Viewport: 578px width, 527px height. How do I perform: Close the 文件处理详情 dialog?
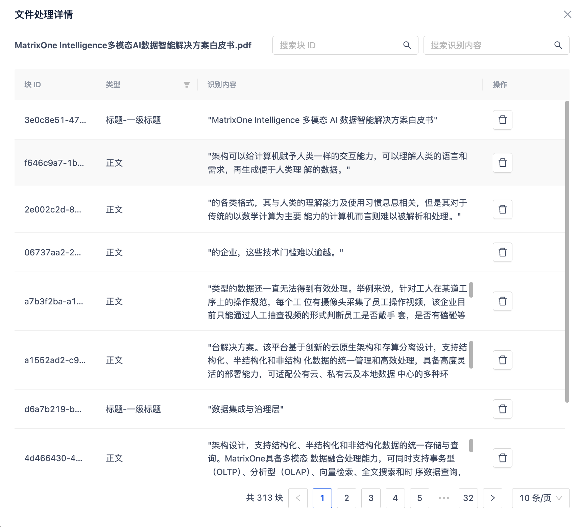(567, 15)
